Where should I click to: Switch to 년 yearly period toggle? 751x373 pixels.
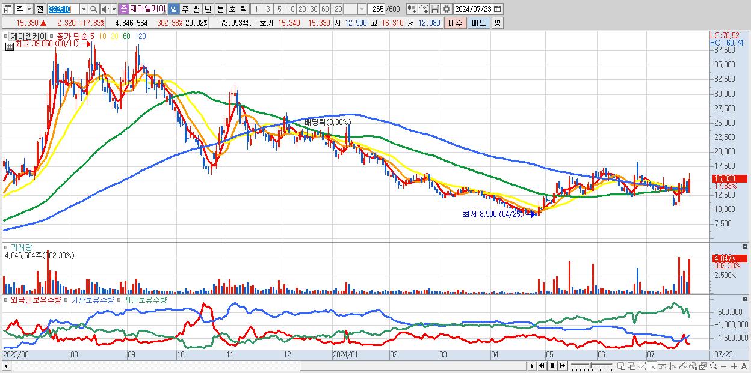coord(208,9)
